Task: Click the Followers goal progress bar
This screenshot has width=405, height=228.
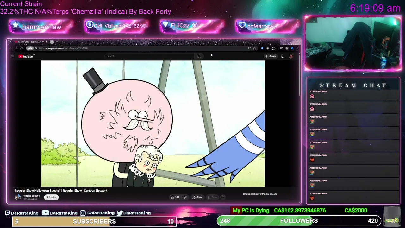Action: [x=299, y=221]
